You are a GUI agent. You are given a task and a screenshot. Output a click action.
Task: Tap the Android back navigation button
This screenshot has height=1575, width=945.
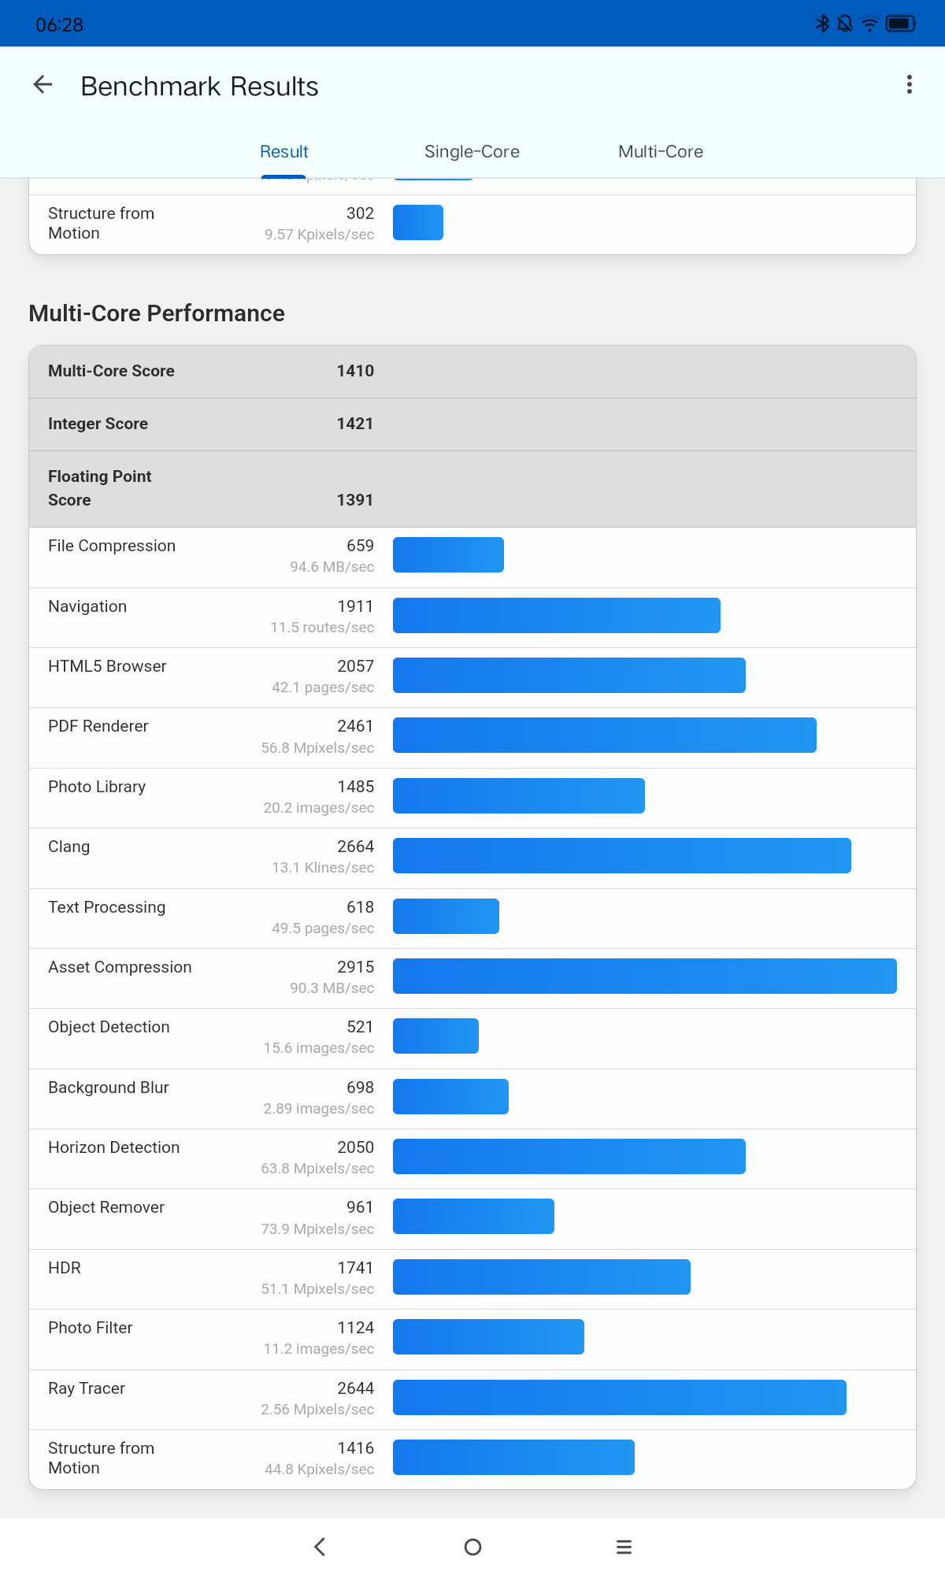[320, 1547]
